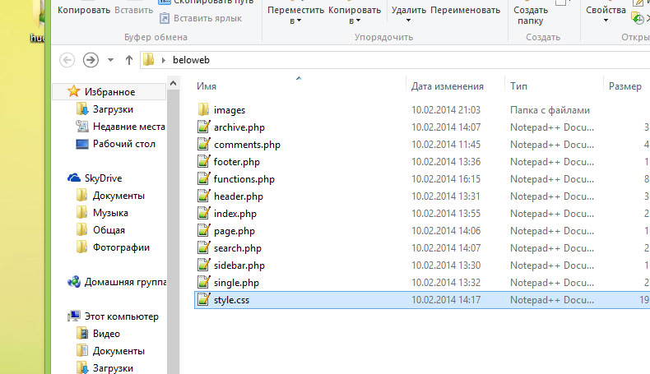Sort by Дата изменения column header
This screenshot has height=374, width=650.
[x=447, y=86]
